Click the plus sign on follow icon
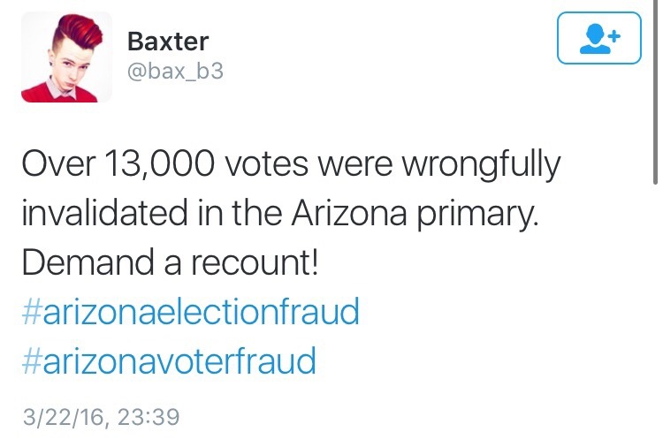Image resolution: width=663 pixels, height=447 pixels. [x=613, y=31]
